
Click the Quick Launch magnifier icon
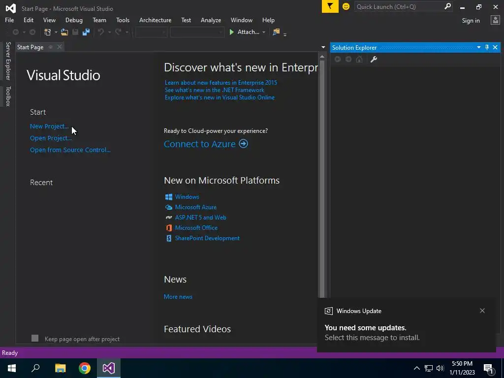click(x=447, y=6)
